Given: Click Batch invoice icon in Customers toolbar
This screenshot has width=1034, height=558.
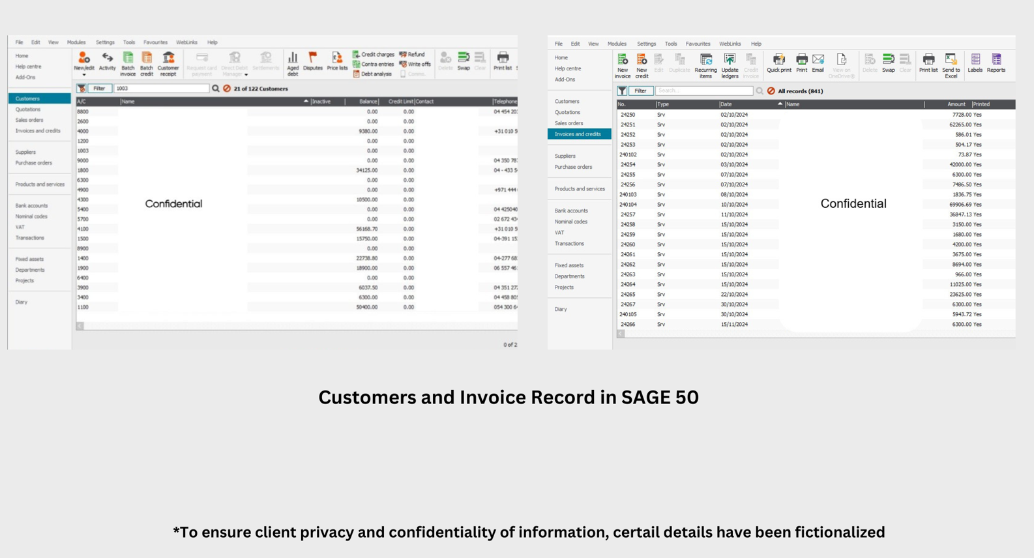Looking at the screenshot, I should point(128,59).
